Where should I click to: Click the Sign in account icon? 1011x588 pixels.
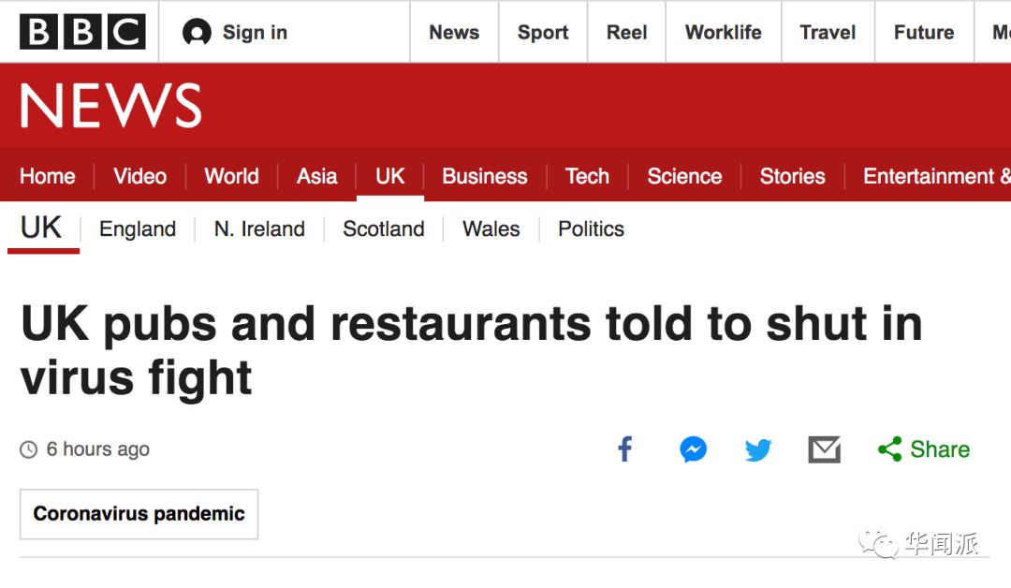[x=197, y=33]
